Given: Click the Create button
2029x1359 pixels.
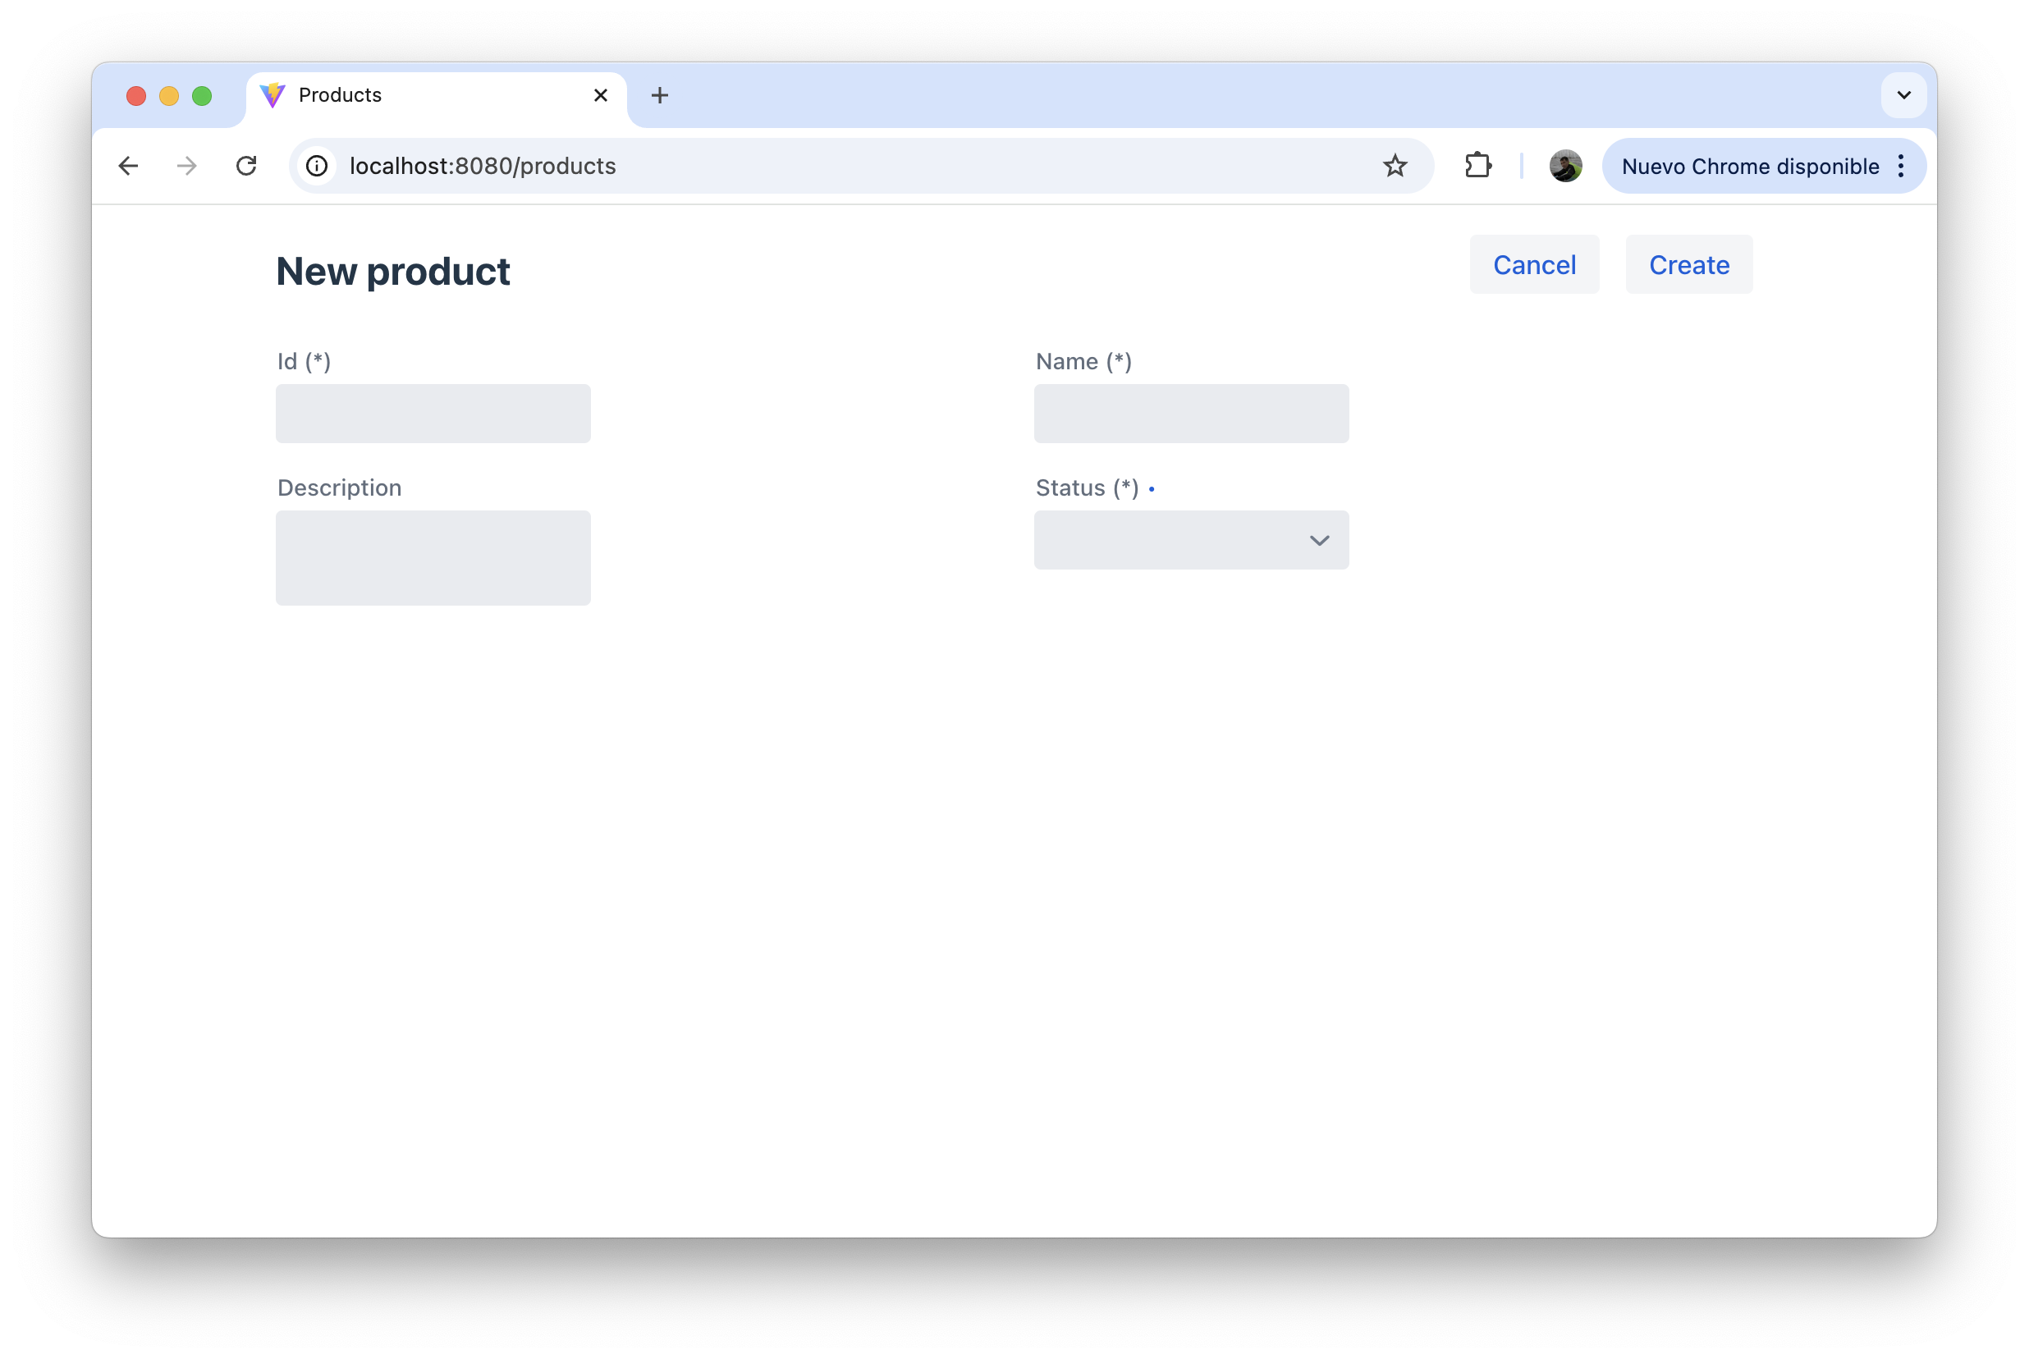Looking at the screenshot, I should 1688,264.
